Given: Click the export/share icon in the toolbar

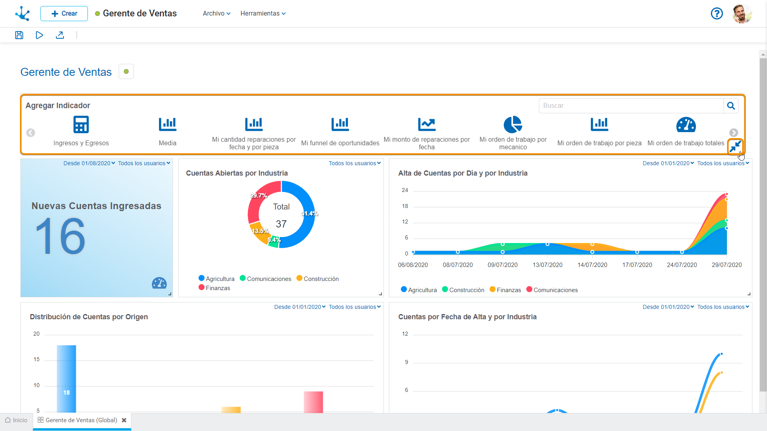Looking at the screenshot, I should pos(60,35).
